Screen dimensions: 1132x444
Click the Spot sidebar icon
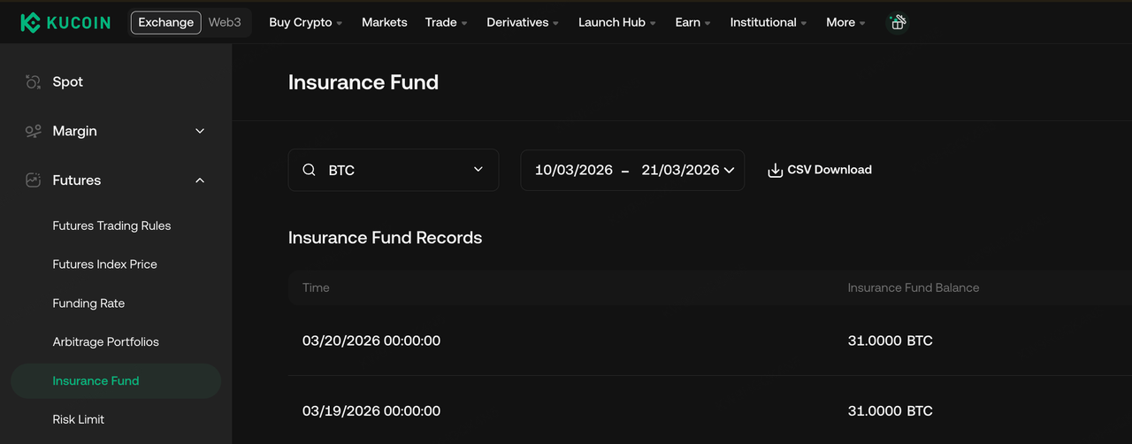tap(33, 82)
